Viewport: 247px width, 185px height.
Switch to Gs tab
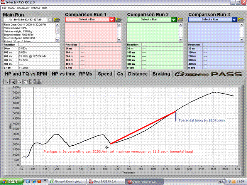pos(120,74)
